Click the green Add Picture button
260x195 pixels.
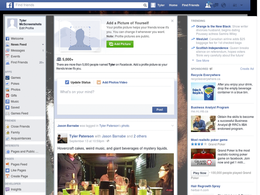(120, 44)
